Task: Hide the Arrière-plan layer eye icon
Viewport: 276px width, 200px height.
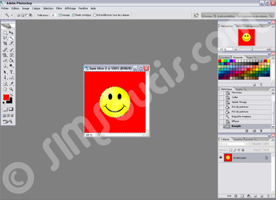Action: pyautogui.click(x=221, y=157)
